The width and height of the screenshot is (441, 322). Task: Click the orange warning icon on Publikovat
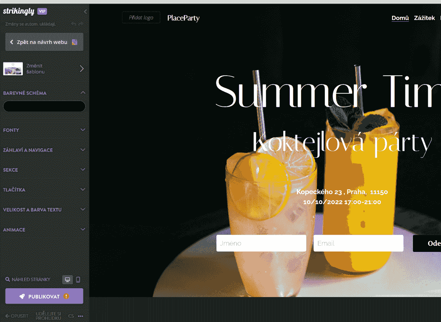point(66,296)
